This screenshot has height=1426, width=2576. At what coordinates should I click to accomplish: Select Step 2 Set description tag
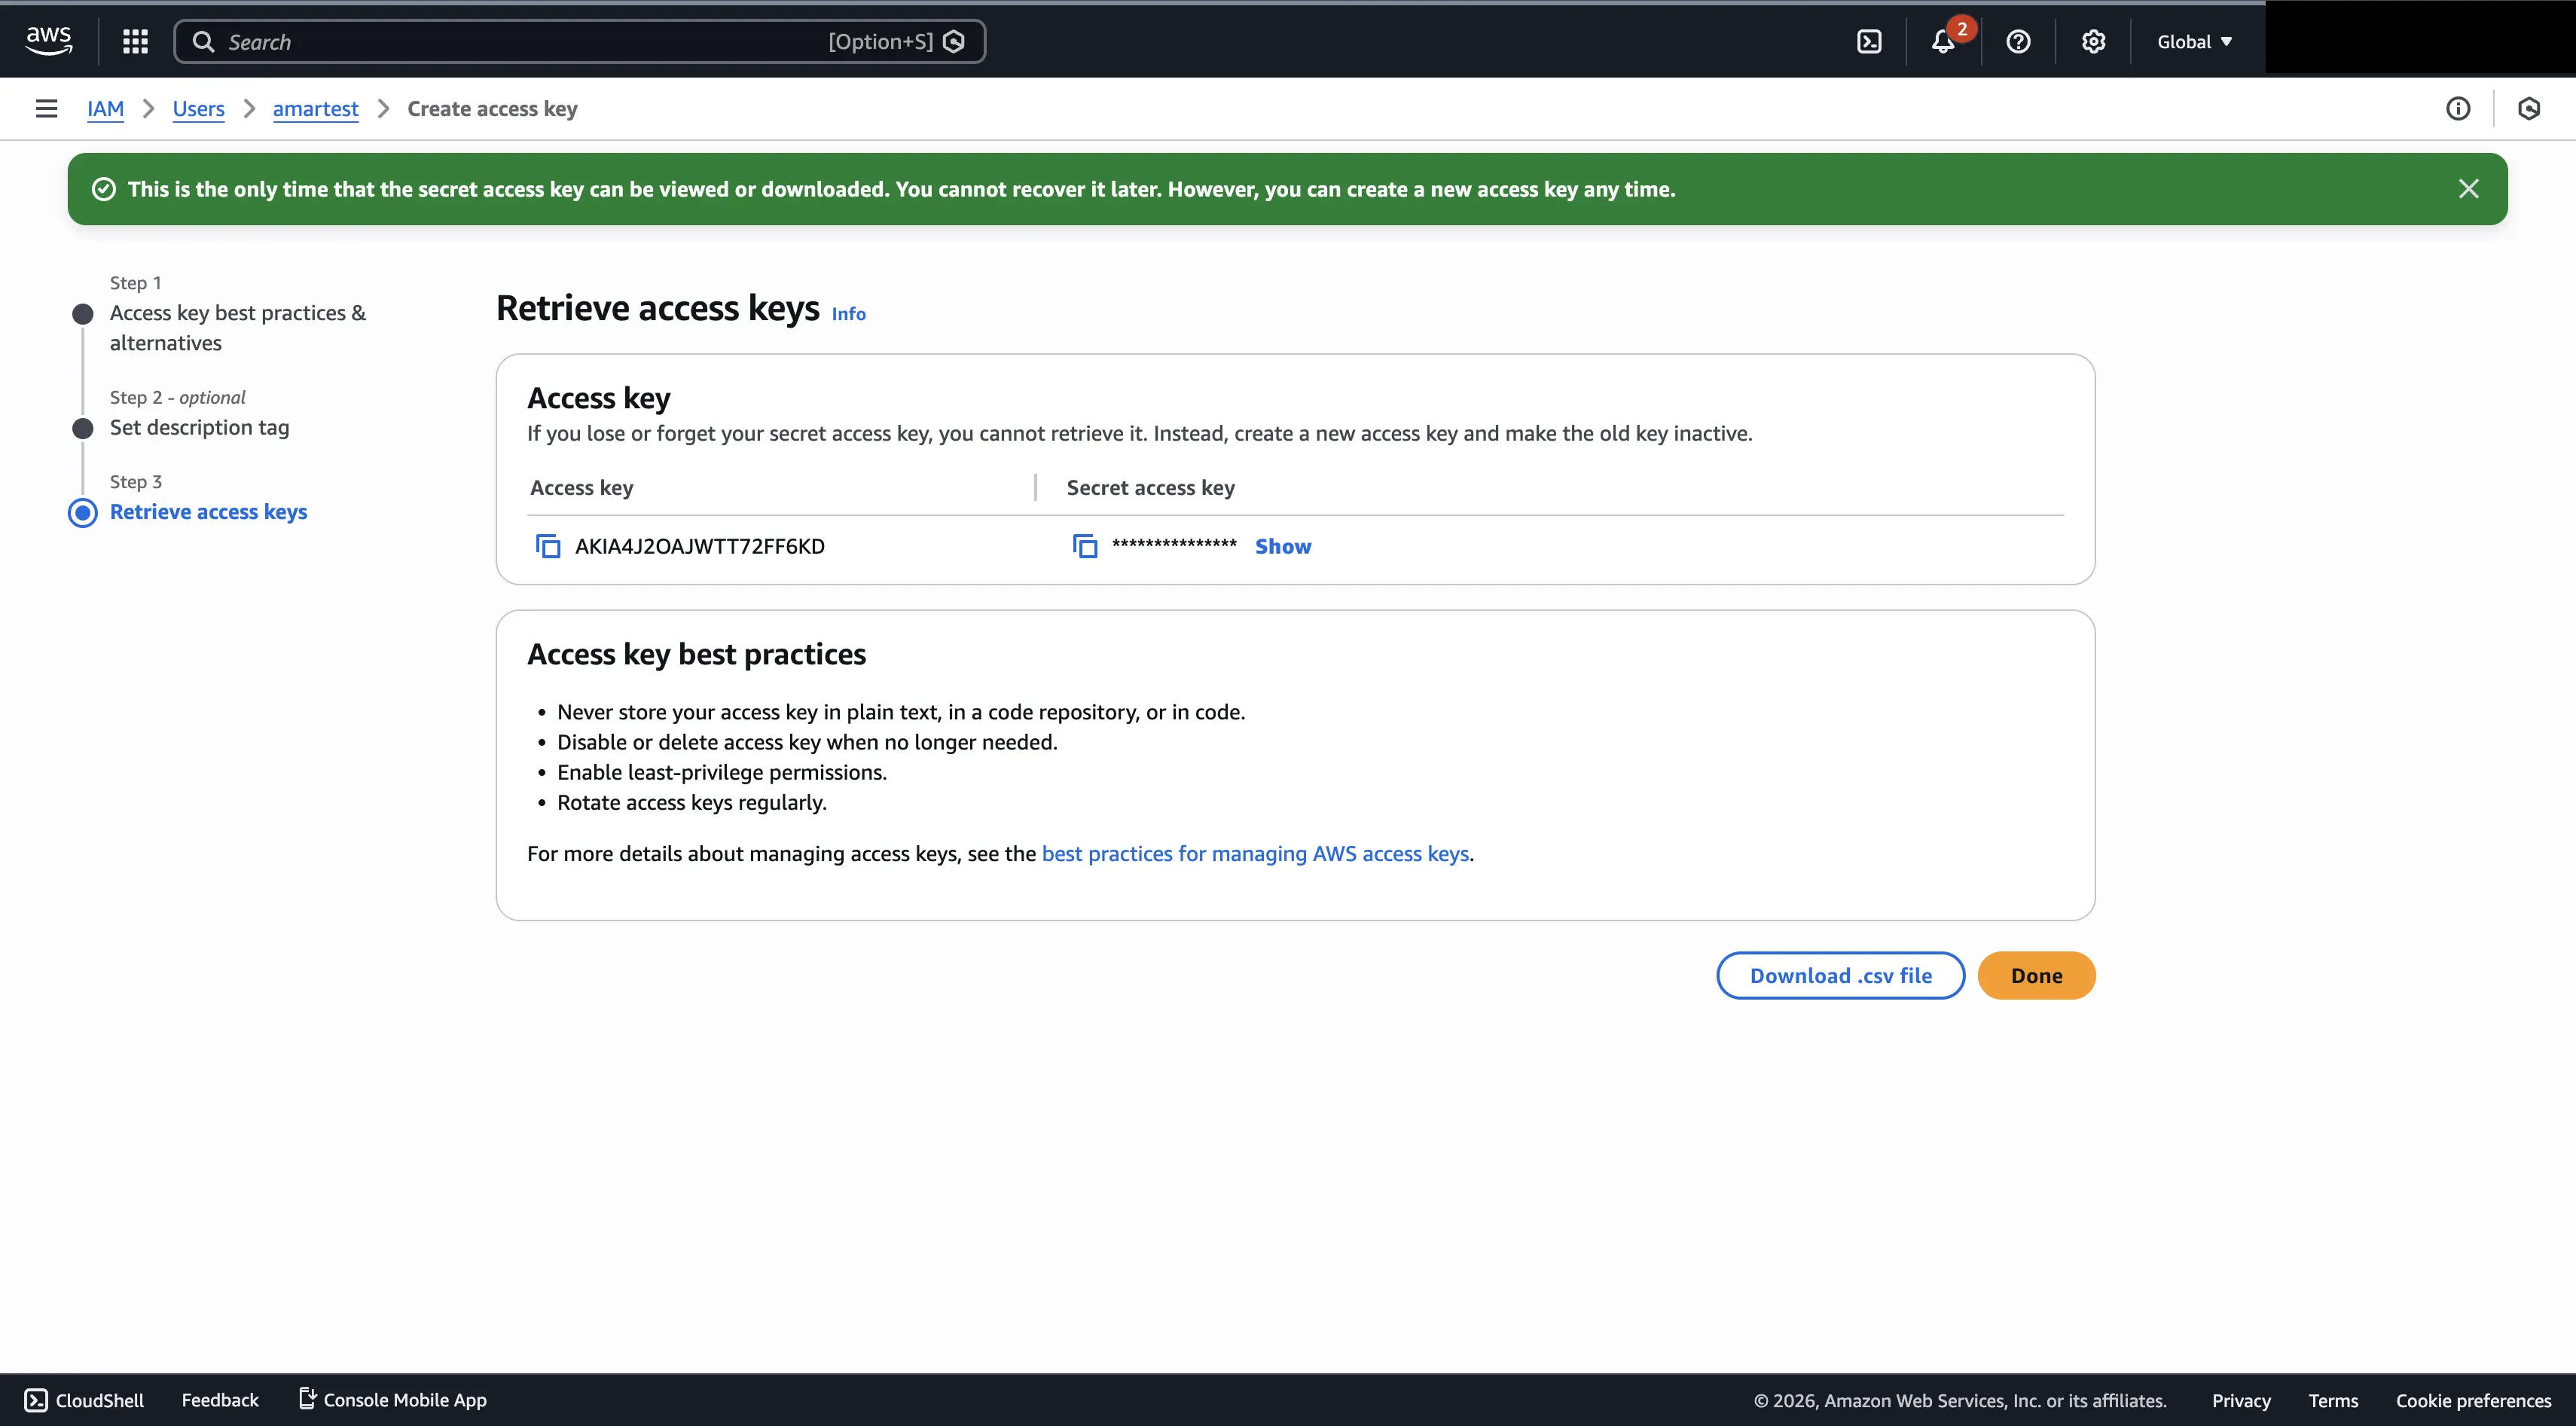pos(199,427)
